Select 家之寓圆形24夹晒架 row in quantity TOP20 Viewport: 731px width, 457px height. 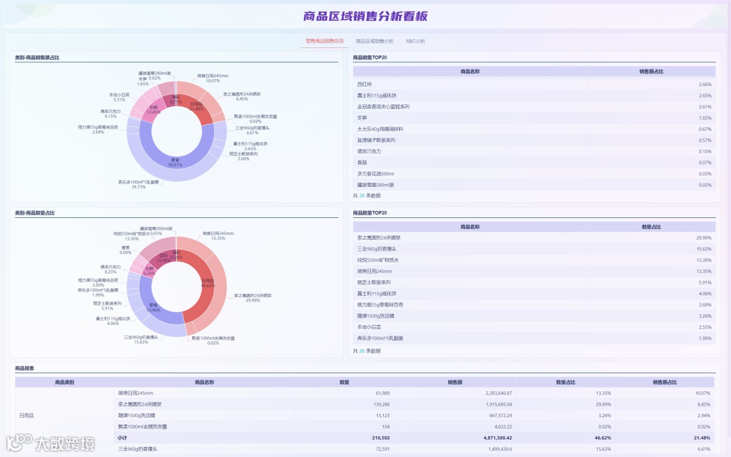pos(534,238)
